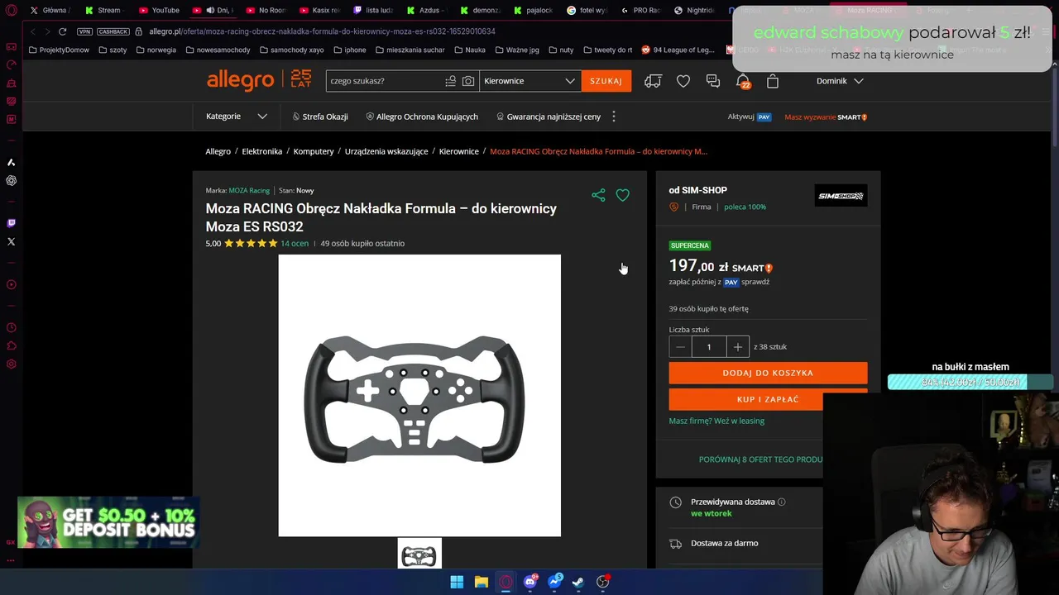This screenshot has width=1059, height=595.
Task: Share this offer via share icon
Action: pos(598,195)
